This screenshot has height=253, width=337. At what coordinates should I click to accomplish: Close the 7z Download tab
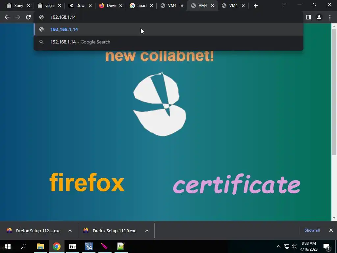[x=90, y=6]
